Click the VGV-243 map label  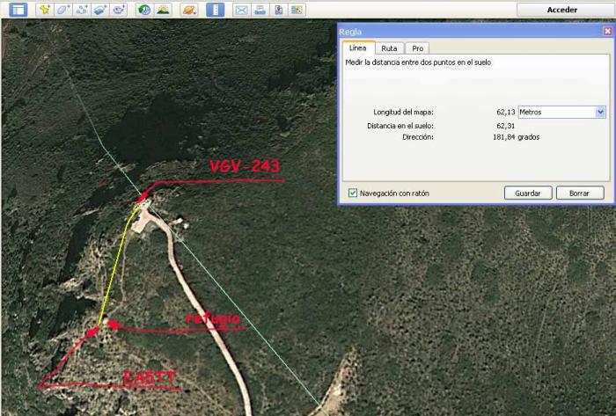click(x=245, y=166)
